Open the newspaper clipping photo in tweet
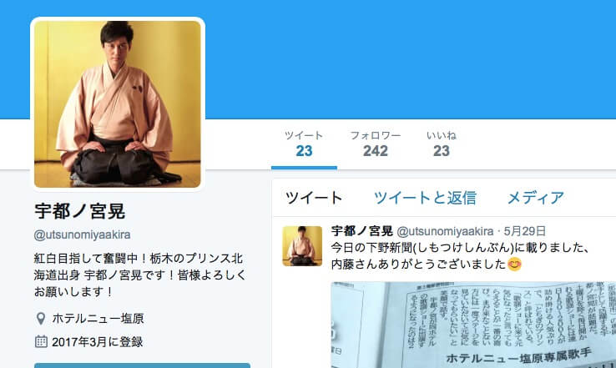616x368 pixels. click(x=473, y=325)
